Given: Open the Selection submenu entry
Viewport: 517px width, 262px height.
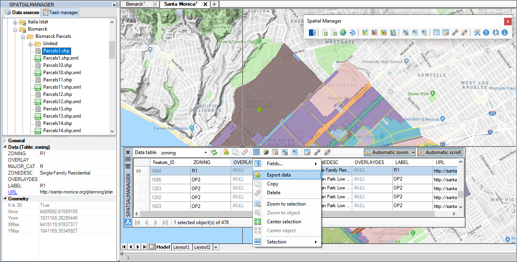Looking at the screenshot, I should (287, 242).
